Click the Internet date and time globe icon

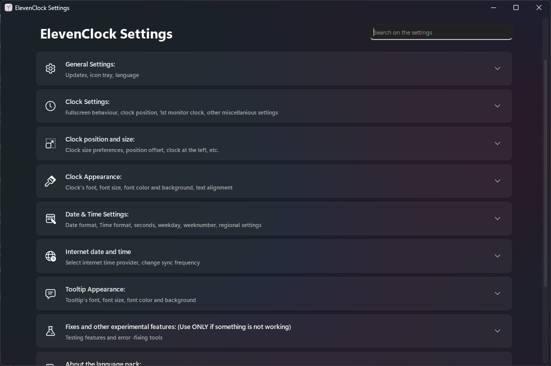tap(50, 256)
